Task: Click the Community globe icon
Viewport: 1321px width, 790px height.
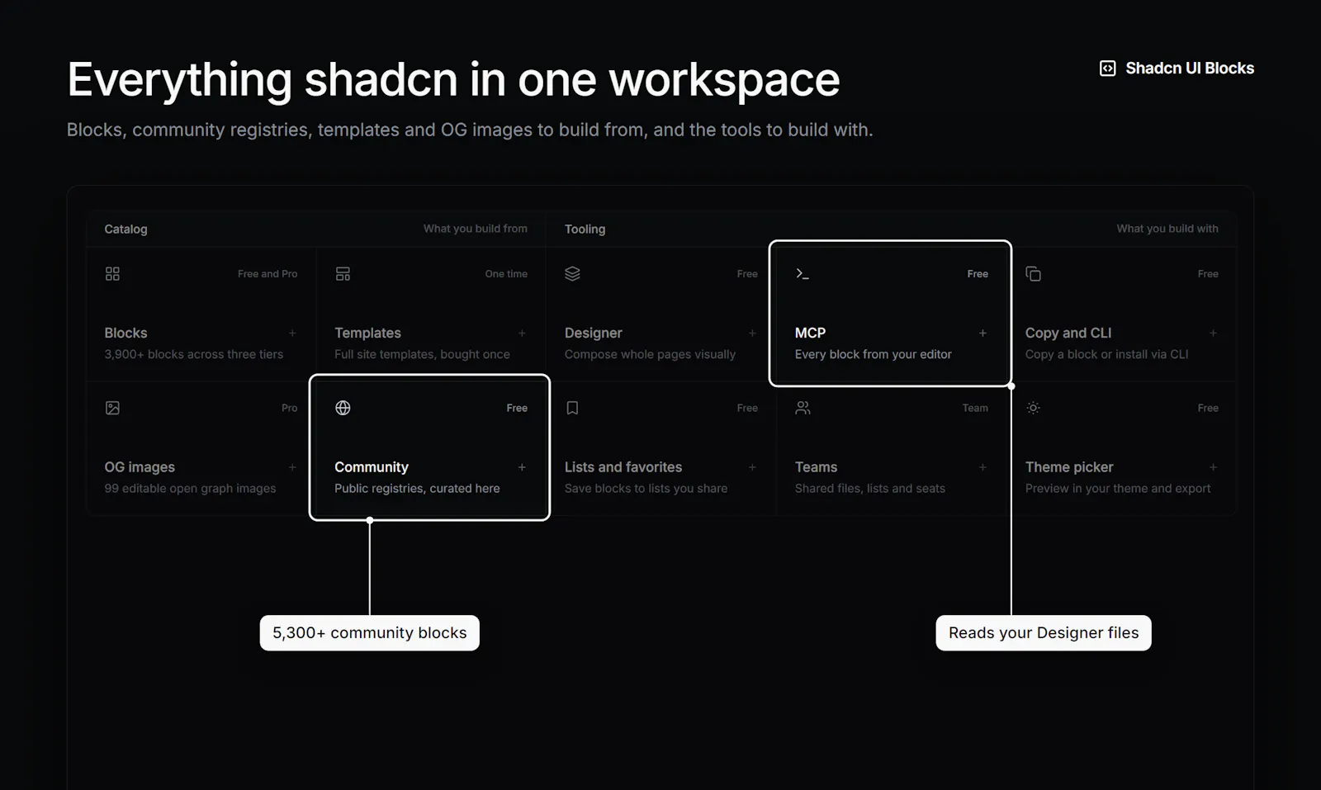Action: (343, 408)
